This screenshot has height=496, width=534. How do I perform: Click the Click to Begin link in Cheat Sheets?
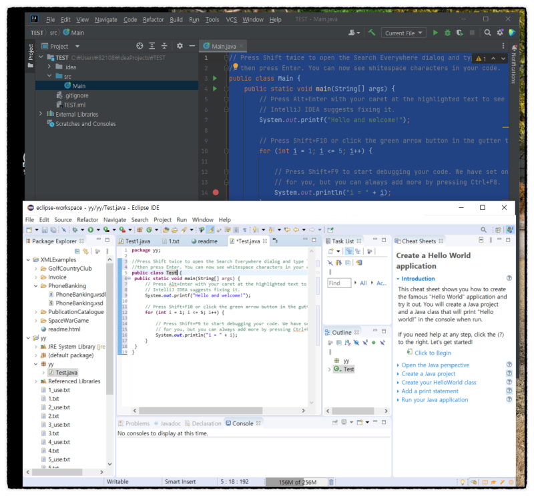[x=433, y=353]
